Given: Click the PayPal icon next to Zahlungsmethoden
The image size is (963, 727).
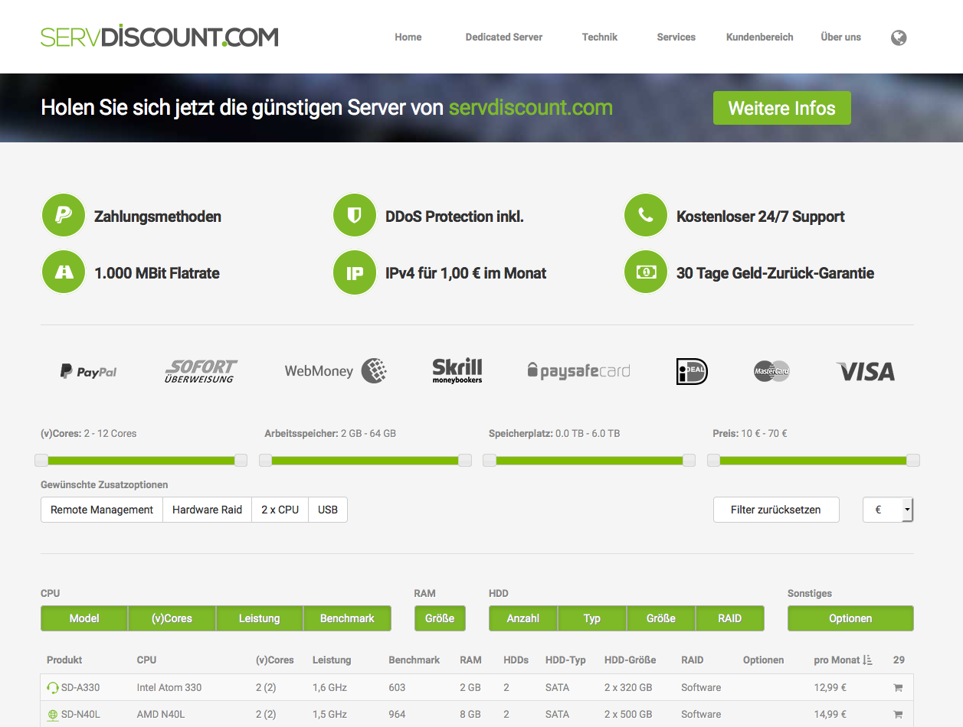Looking at the screenshot, I should tap(64, 216).
